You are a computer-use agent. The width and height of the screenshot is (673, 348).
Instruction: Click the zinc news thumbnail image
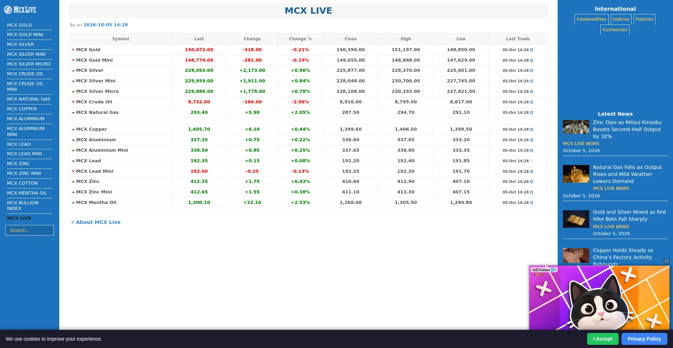[x=576, y=127]
